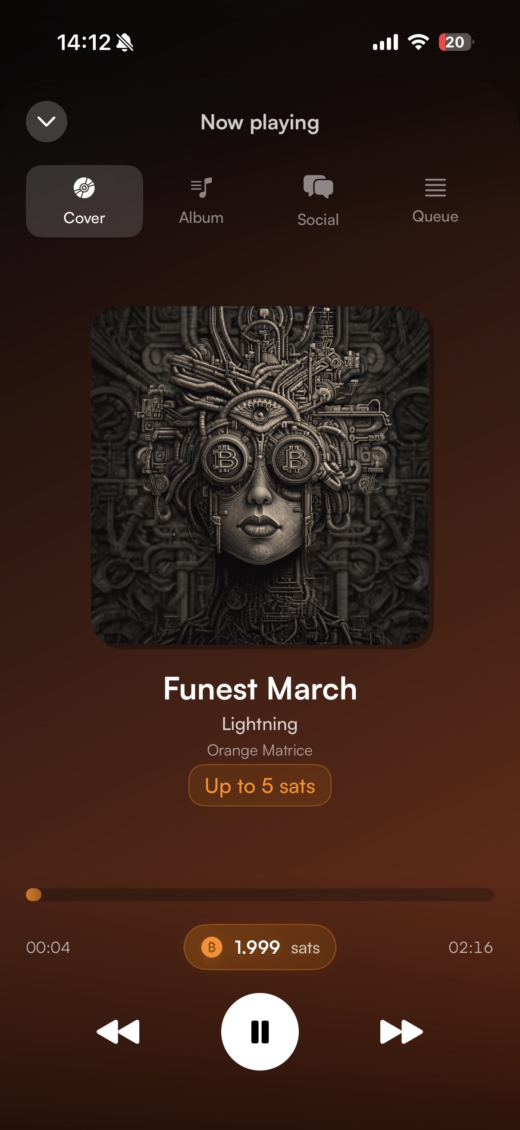Skip to the next track
The image size is (520, 1130).
[x=401, y=1032]
